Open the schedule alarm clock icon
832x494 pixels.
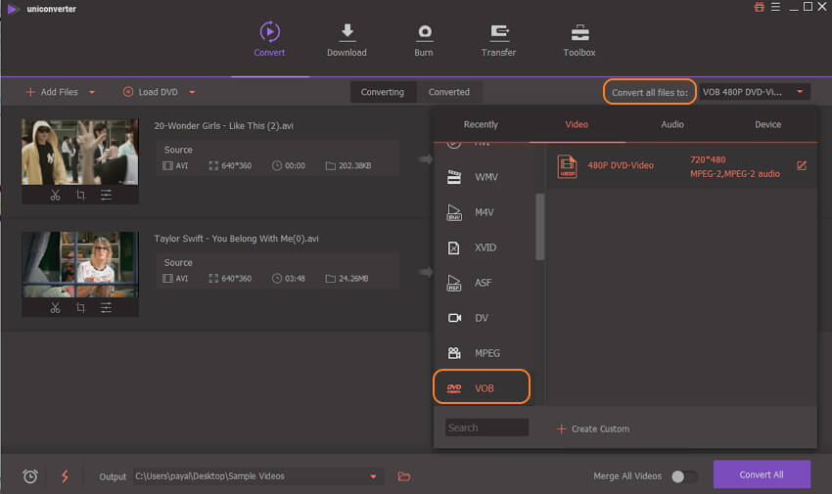pyautogui.click(x=30, y=476)
